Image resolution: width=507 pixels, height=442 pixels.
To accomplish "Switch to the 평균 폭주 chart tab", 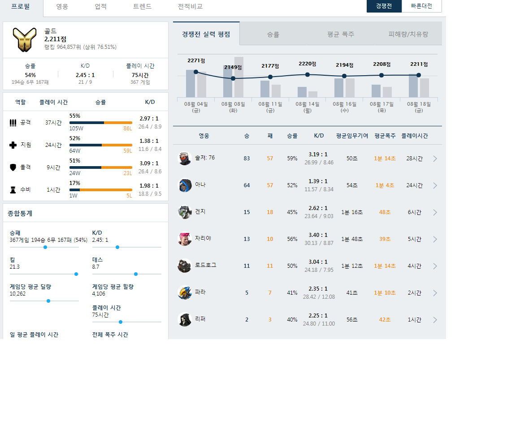I will click(x=341, y=34).
